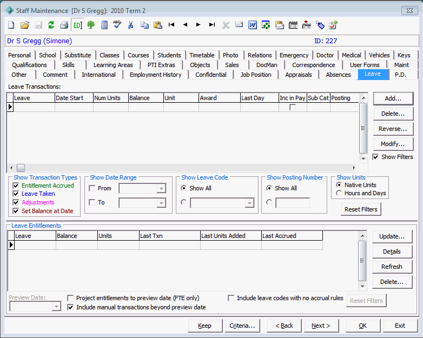This screenshot has height=338, width=423.
Task: Uncheck Leave Taken transaction type
Action: [16, 194]
